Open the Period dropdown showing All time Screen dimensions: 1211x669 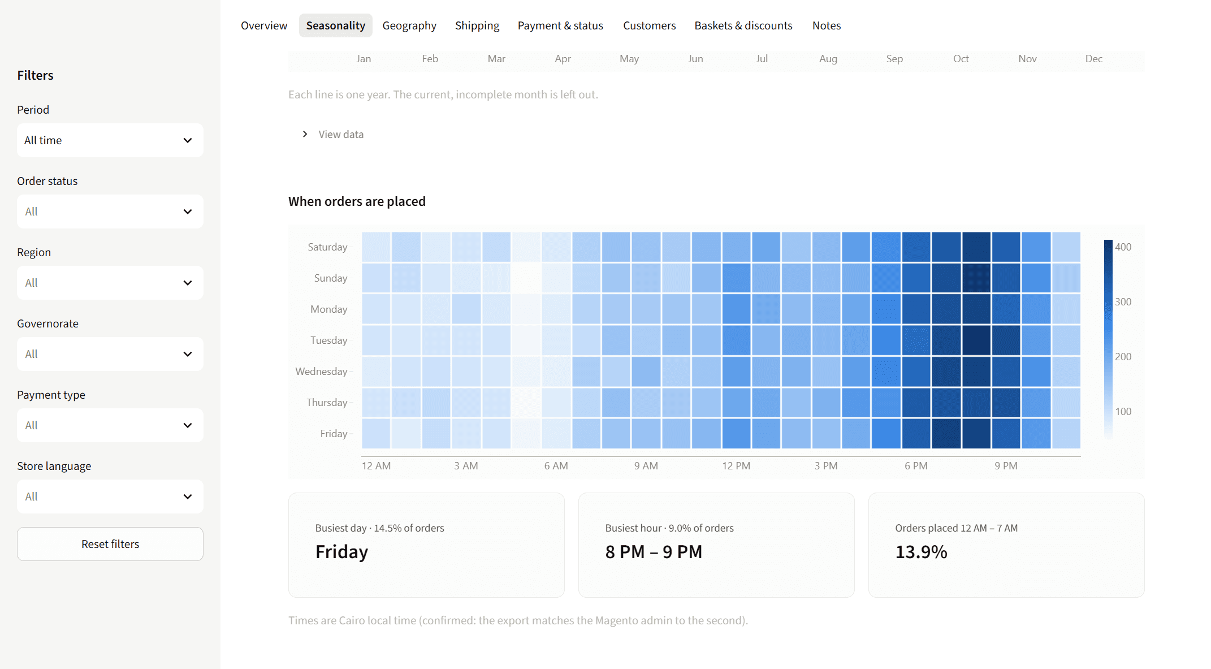[x=110, y=140]
